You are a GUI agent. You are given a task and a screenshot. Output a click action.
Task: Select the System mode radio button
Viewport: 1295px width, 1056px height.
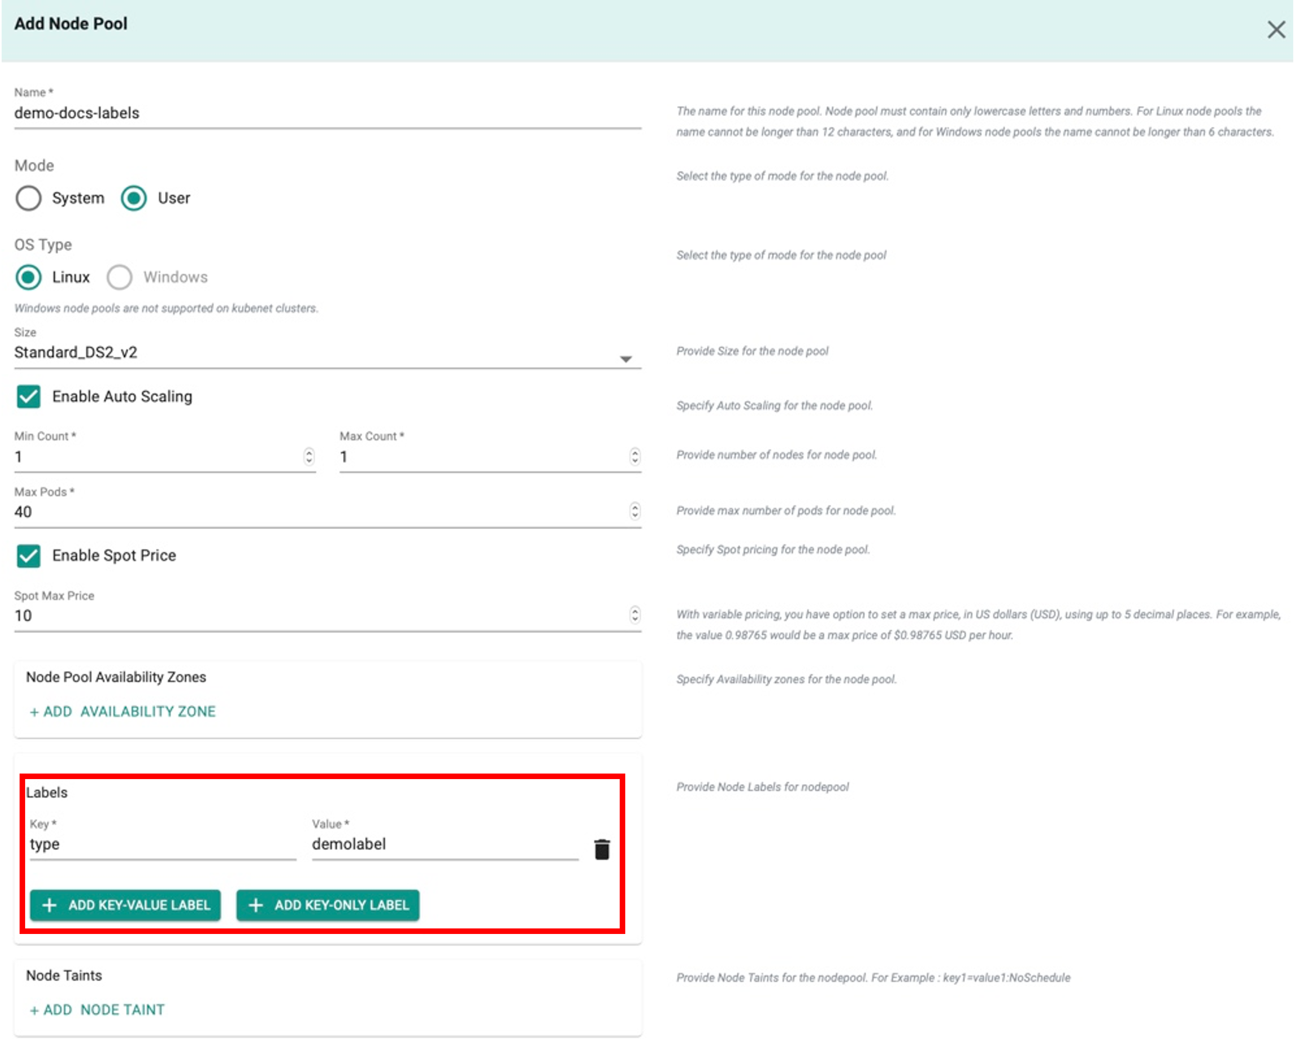(x=29, y=198)
